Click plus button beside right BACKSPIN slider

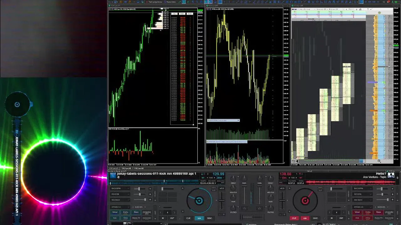393,189
